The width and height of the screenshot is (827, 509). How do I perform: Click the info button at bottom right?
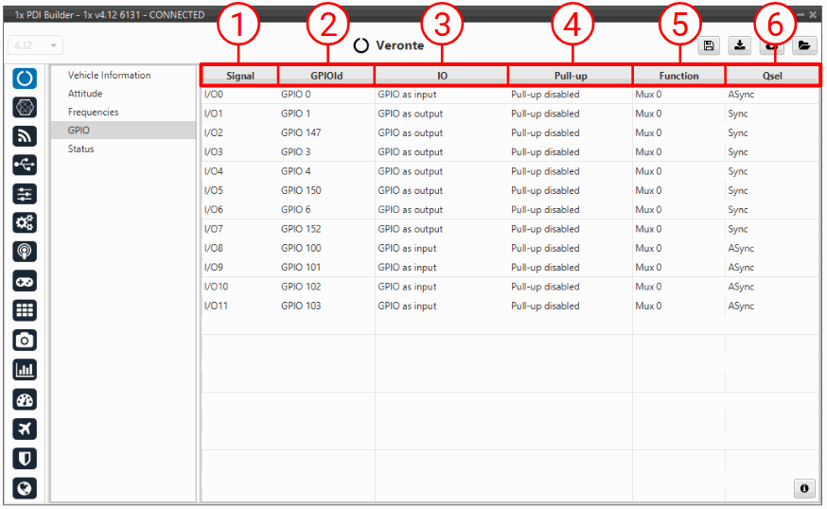coord(803,488)
